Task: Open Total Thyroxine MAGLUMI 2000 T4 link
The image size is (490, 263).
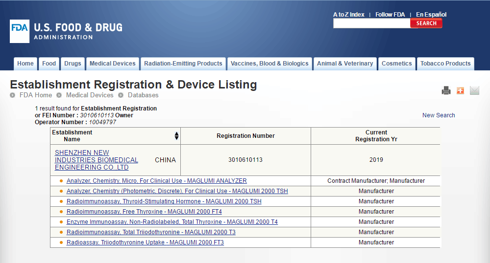Action: click(172, 222)
